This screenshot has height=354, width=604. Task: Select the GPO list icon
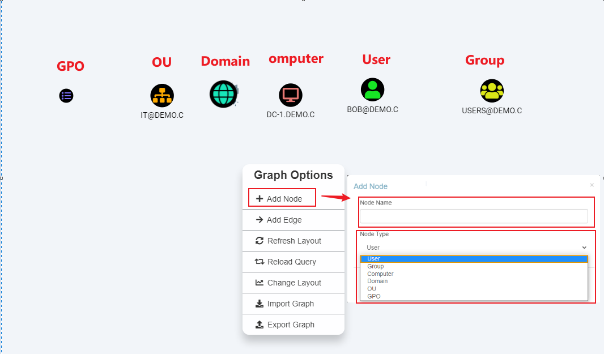point(66,96)
